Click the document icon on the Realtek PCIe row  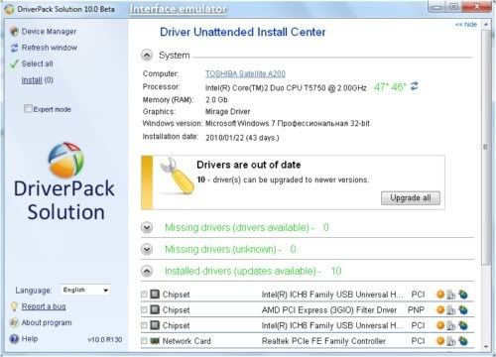point(451,341)
